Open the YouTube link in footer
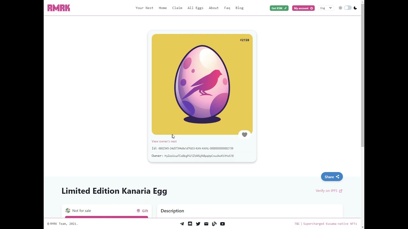The height and width of the screenshot is (229, 408). point(222,224)
